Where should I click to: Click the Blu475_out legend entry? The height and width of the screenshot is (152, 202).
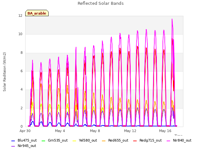pos(24,141)
